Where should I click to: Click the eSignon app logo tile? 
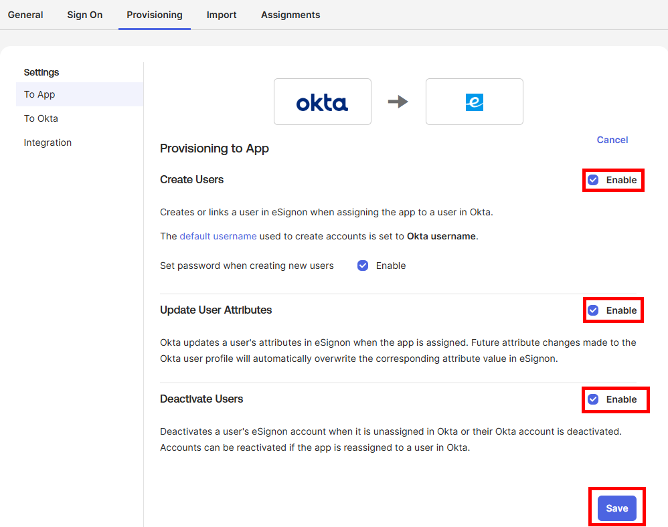tap(474, 102)
